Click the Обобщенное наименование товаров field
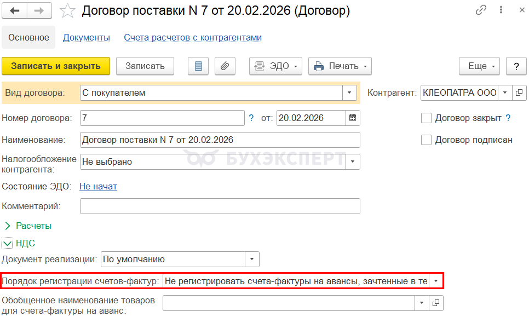Viewport: 529px width, 317px height. 289,303
